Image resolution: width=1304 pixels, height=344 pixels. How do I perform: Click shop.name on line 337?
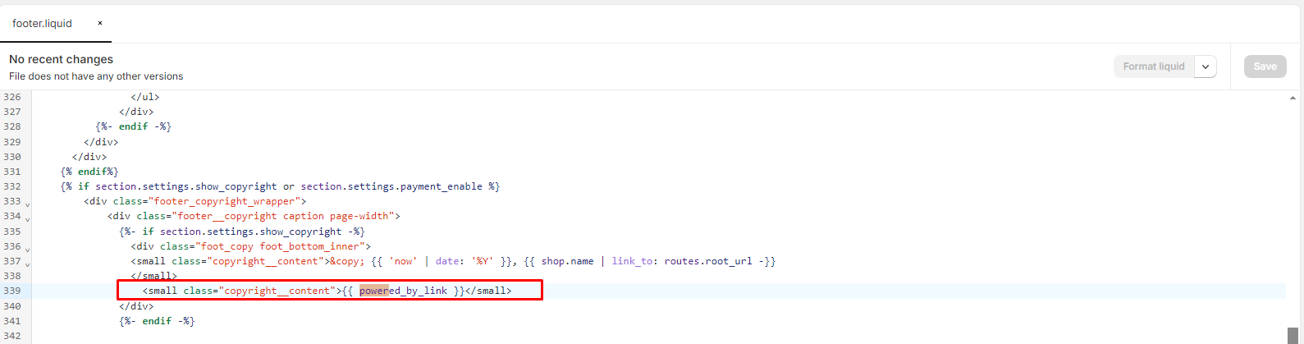567,261
